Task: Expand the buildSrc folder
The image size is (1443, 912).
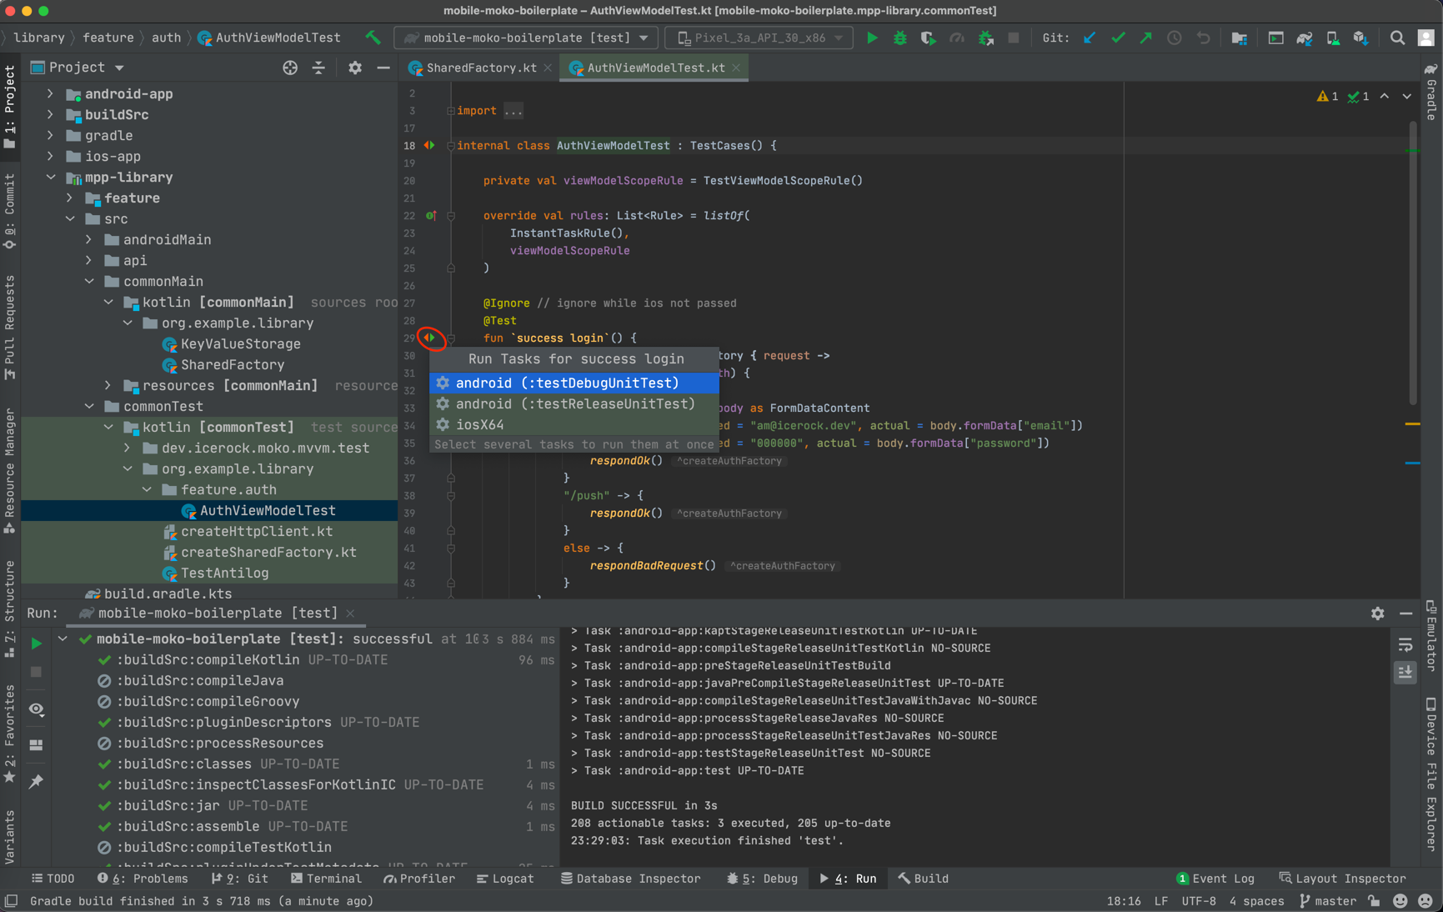Action: [50, 115]
